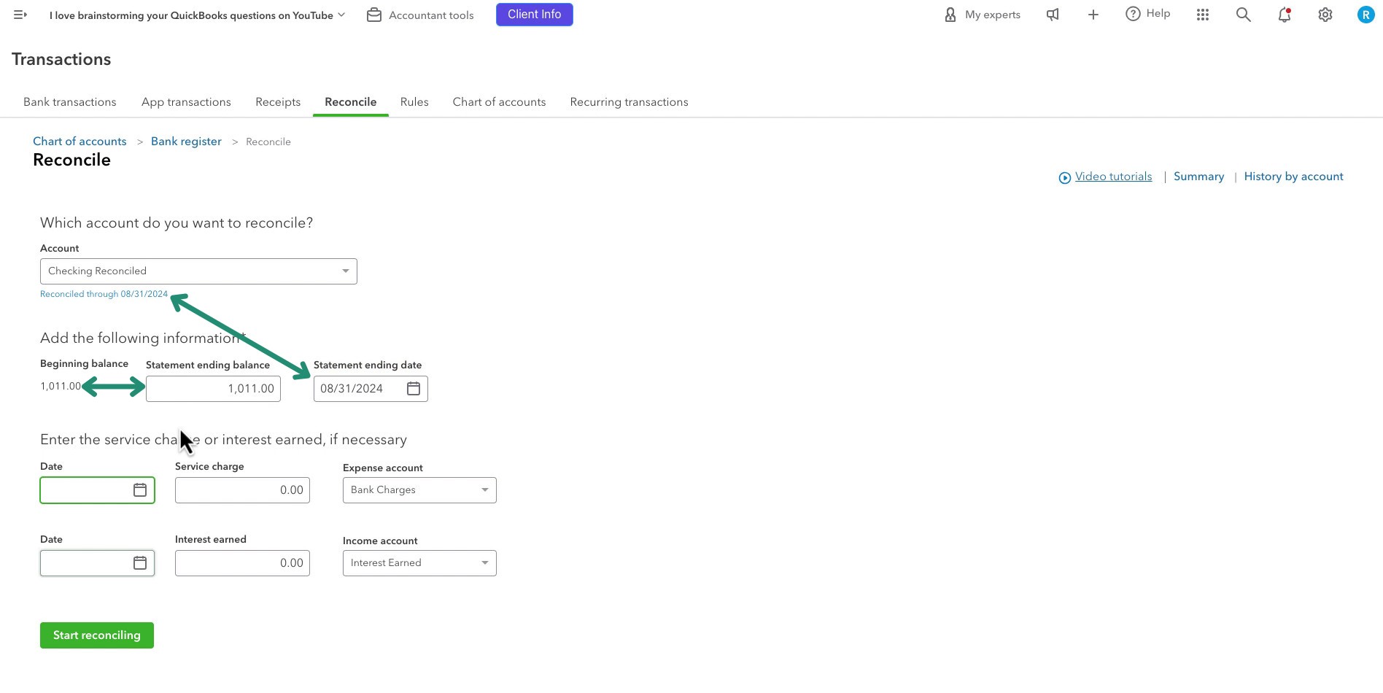
Task: Click the plus create-new icon
Action: 1093,15
